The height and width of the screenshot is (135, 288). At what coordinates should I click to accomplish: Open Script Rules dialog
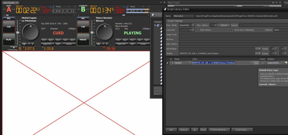(242, 130)
